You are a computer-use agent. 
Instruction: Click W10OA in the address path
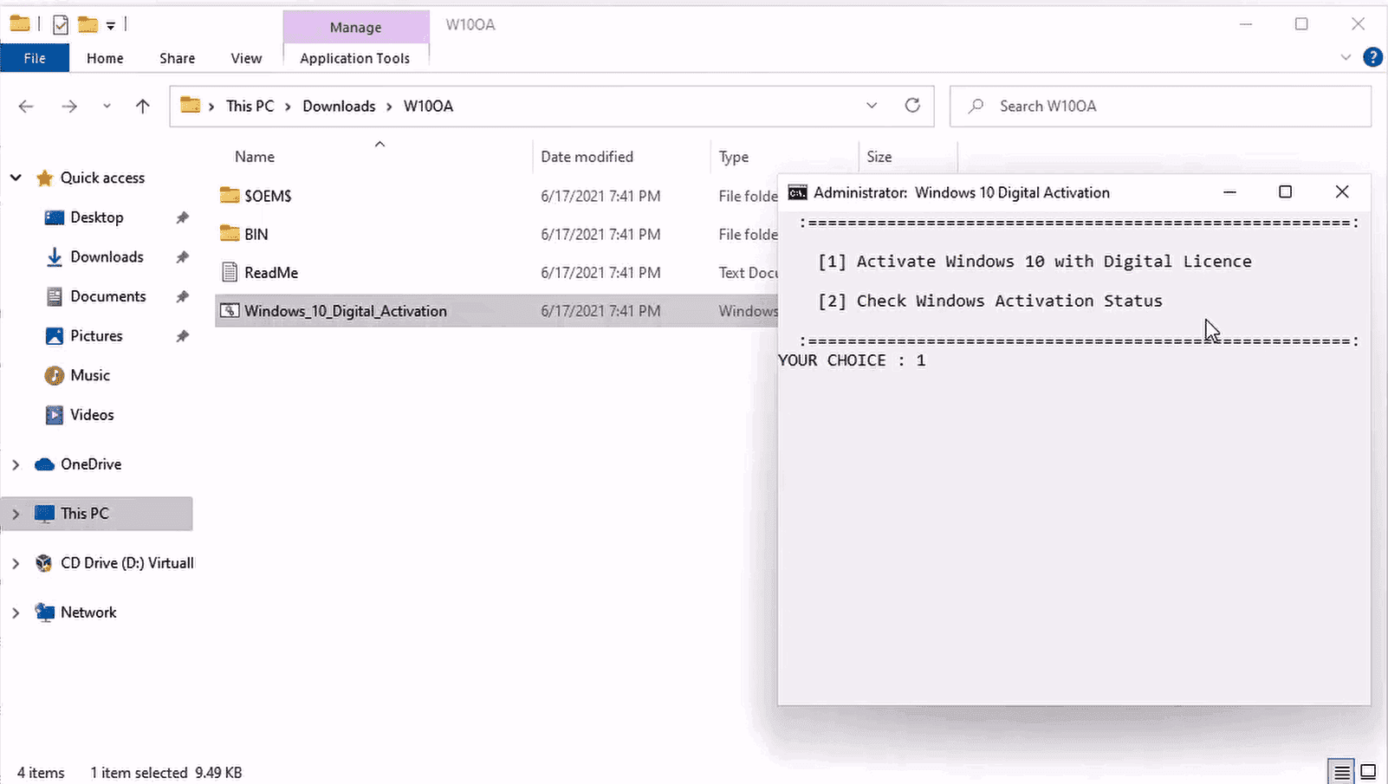click(x=428, y=106)
